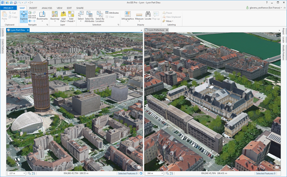
Task: Open the More labeling dropdown
Action: click(168, 21)
